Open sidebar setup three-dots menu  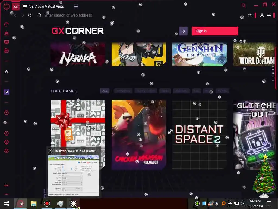coord(7,194)
